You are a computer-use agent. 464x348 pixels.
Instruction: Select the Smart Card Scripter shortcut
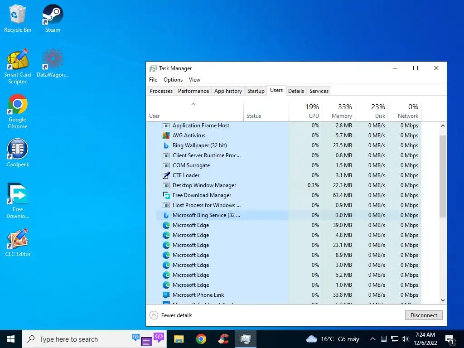pos(18,67)
